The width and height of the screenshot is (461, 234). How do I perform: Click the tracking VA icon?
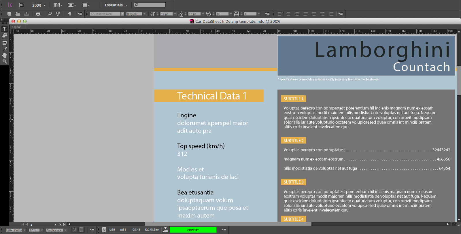236,14
